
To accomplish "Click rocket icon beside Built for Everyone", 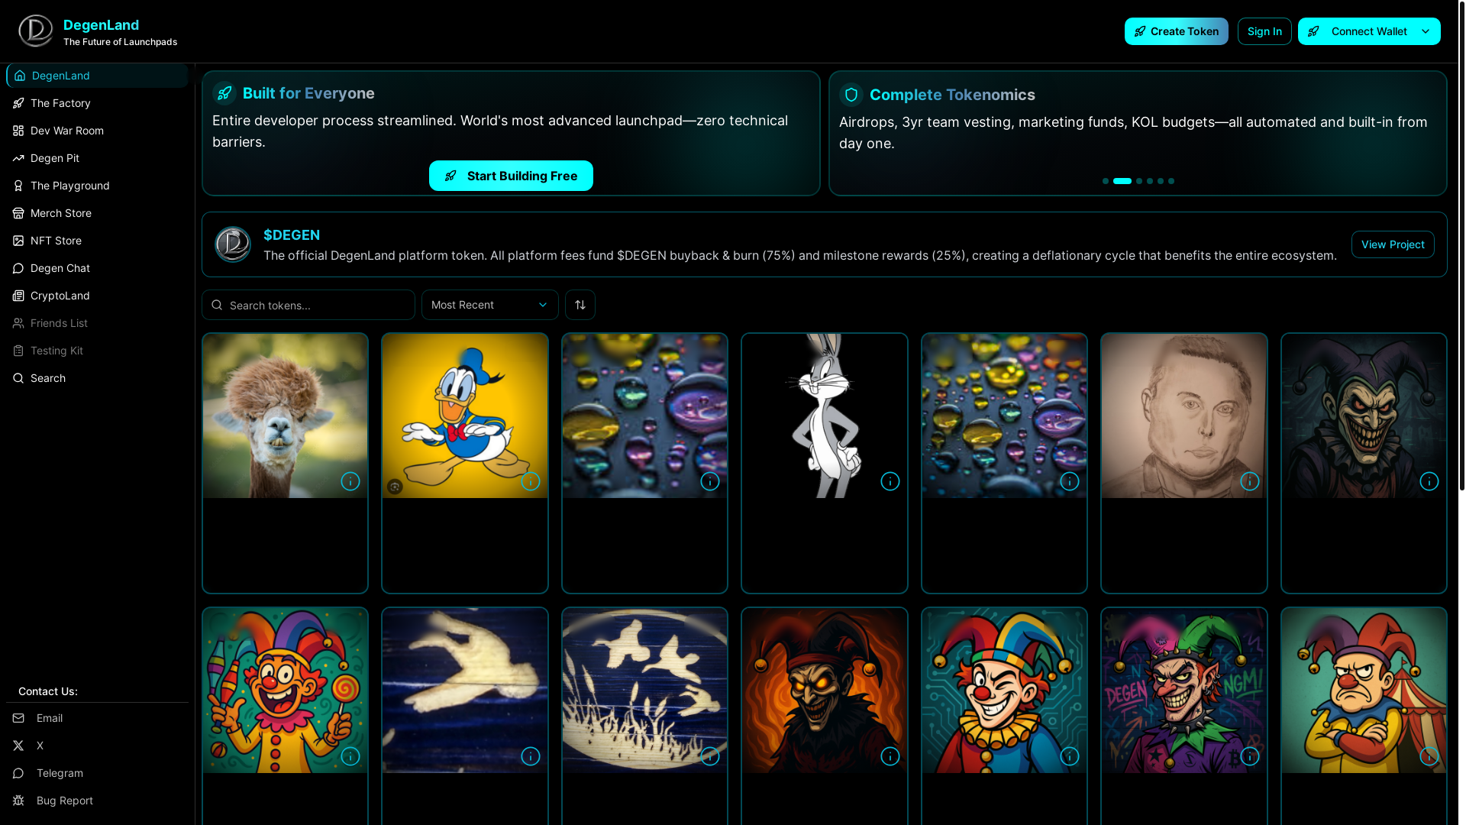I will (224, 93).
